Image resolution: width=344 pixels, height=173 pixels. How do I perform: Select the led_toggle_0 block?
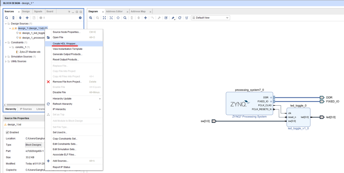[298, 117]
